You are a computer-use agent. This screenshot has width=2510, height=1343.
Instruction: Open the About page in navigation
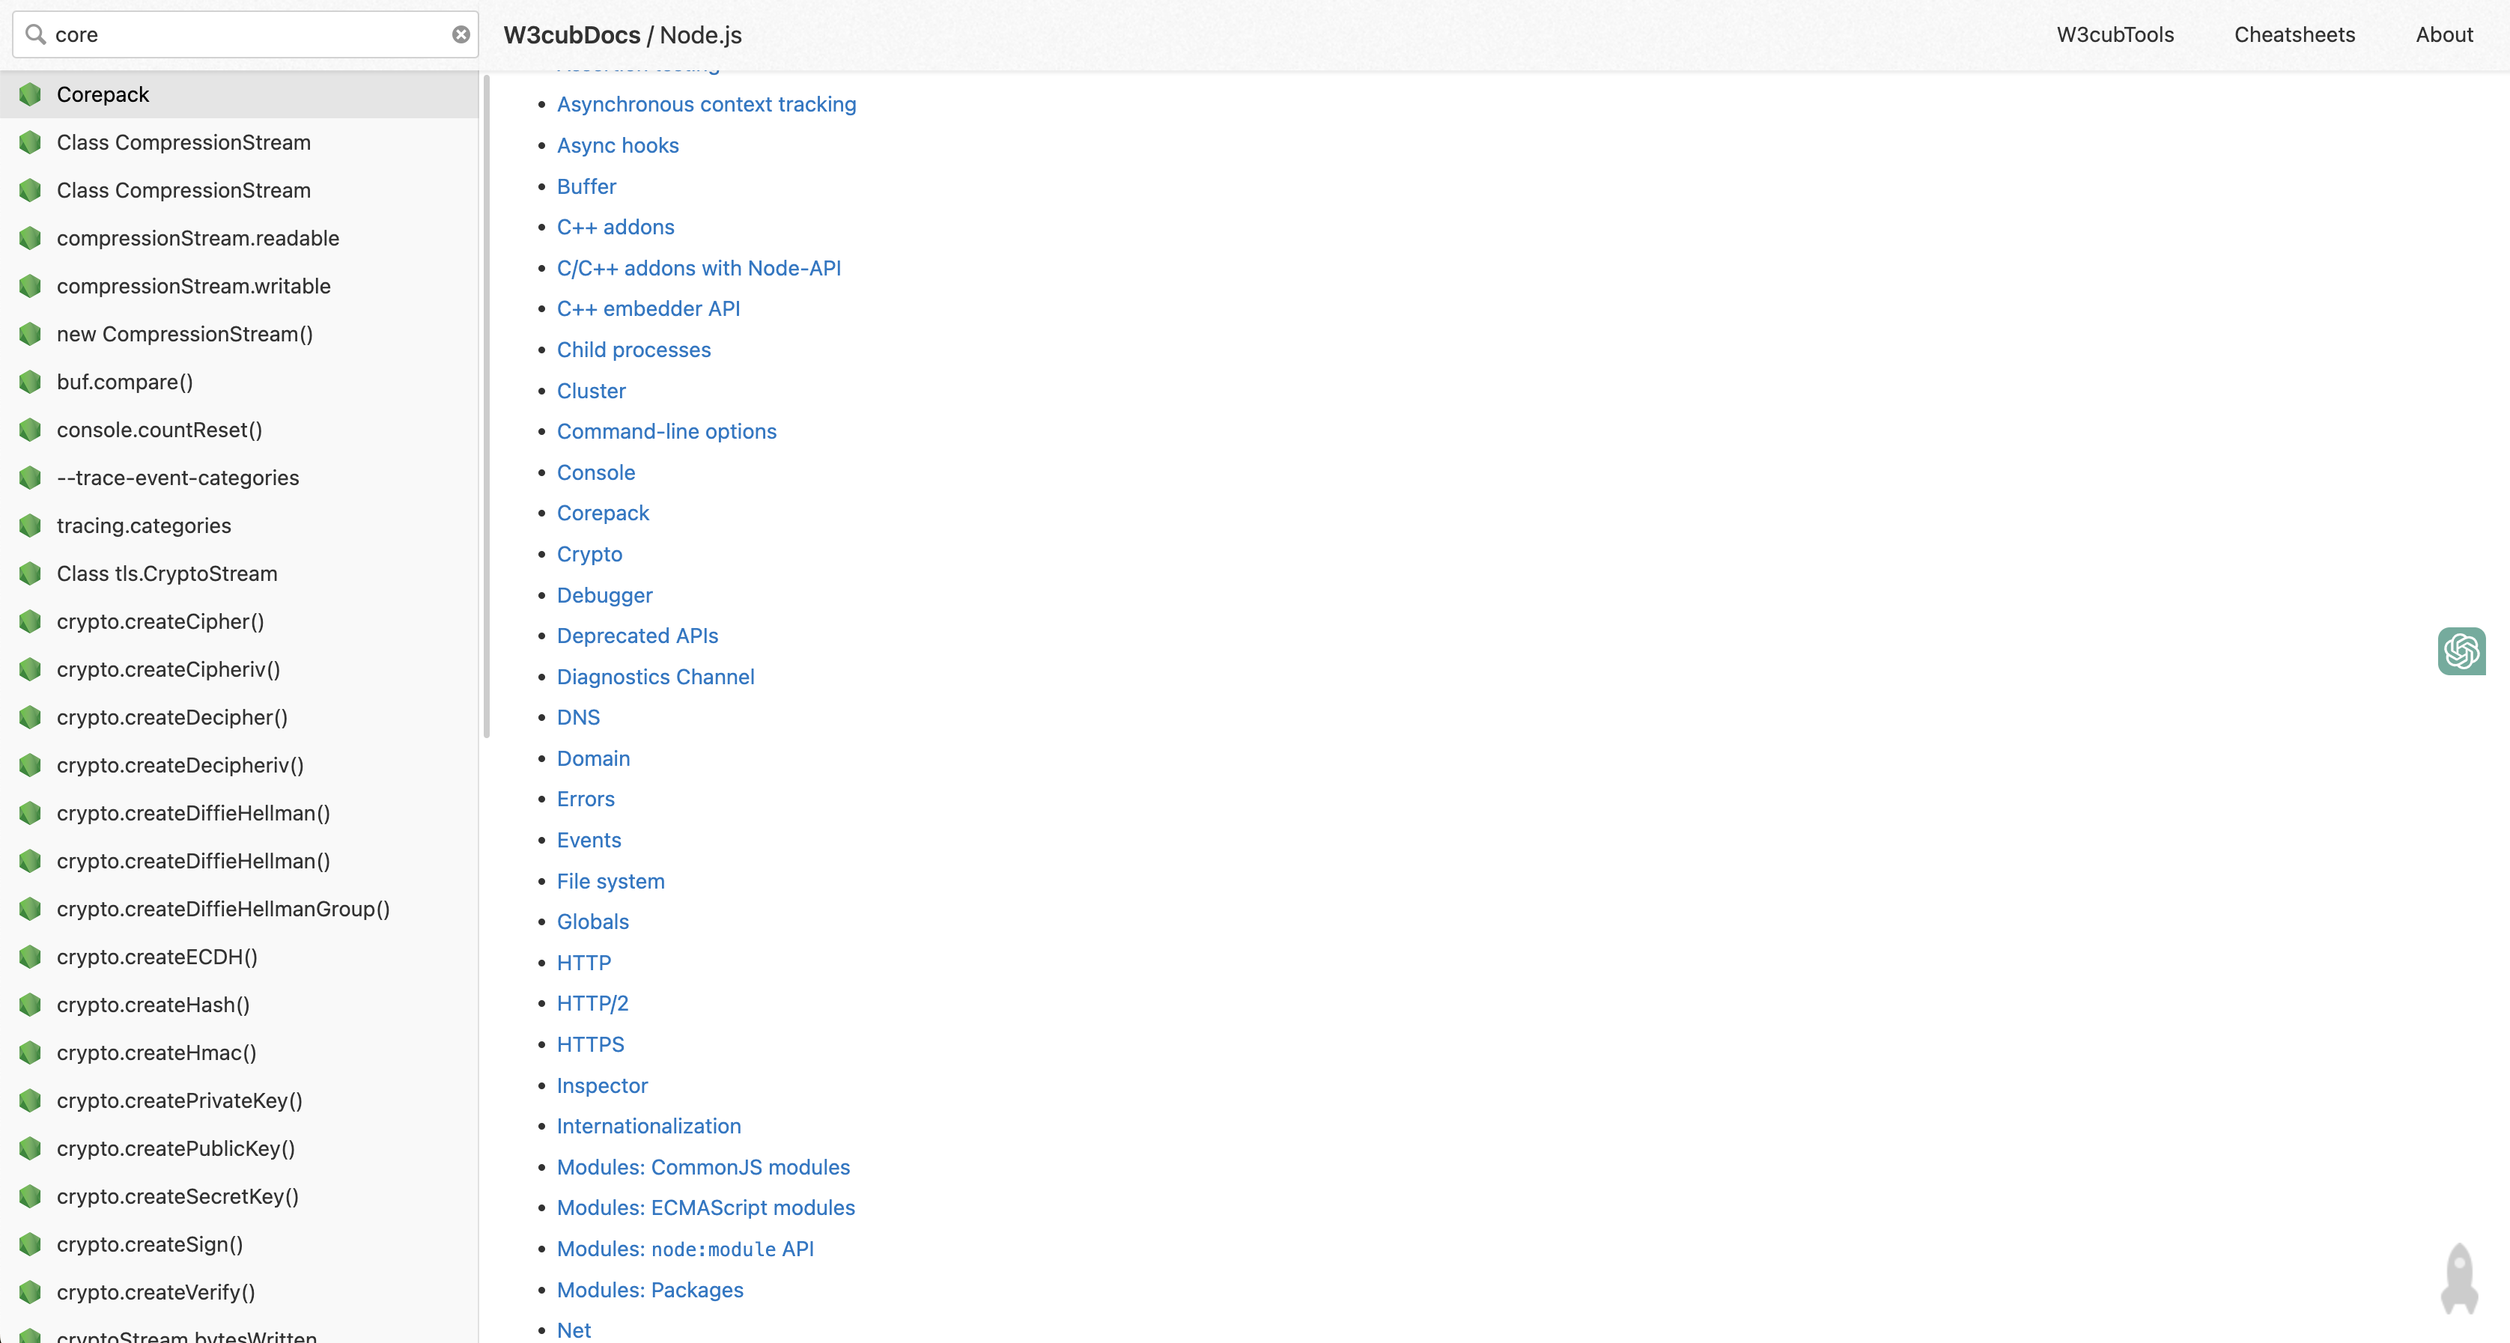pos(2444,35)
